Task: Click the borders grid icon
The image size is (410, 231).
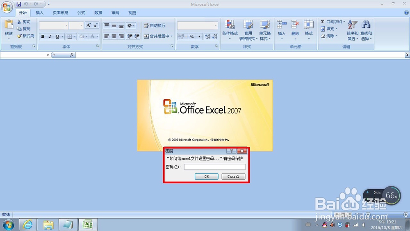Action: point(69,37)
